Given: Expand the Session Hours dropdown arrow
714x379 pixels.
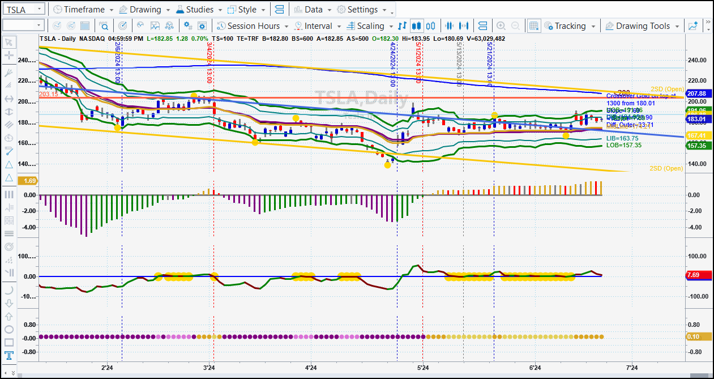Looking at the screenshot, I should (286, 26).
